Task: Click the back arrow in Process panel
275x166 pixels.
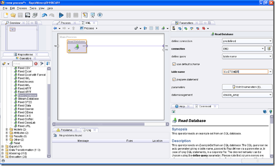Action: (55, 28)
